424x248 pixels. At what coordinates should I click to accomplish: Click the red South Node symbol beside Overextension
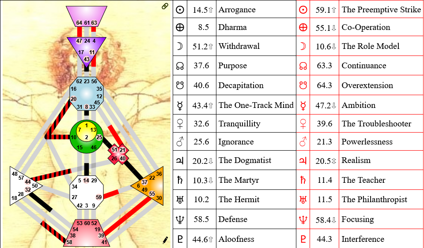(x=303, y=85)
